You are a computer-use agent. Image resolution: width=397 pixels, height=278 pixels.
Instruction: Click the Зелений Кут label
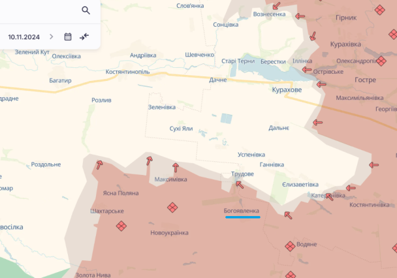pos(32,52)
